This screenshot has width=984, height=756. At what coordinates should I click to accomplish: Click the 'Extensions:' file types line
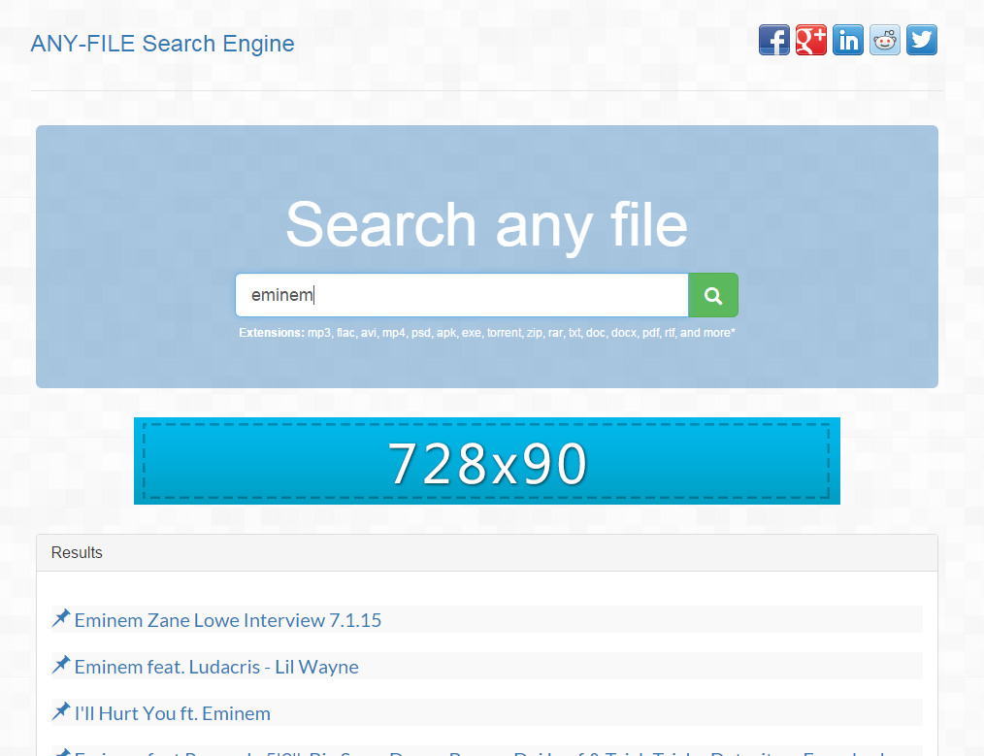[x=487, y=333]
